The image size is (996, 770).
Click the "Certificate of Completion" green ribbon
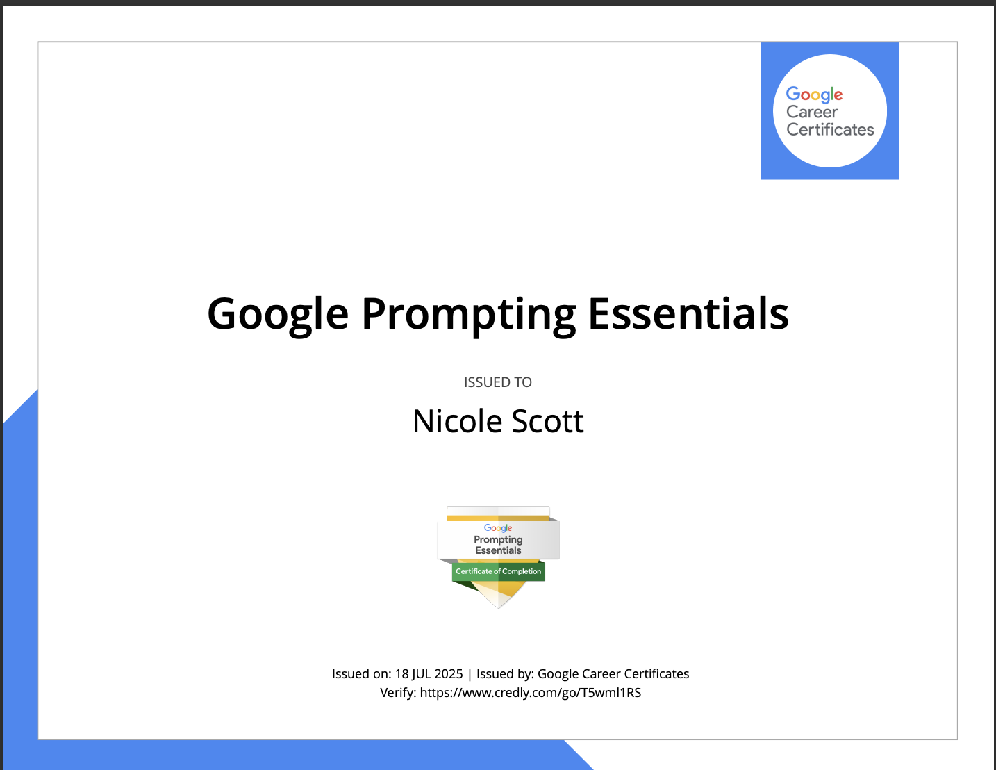point(499,571)
